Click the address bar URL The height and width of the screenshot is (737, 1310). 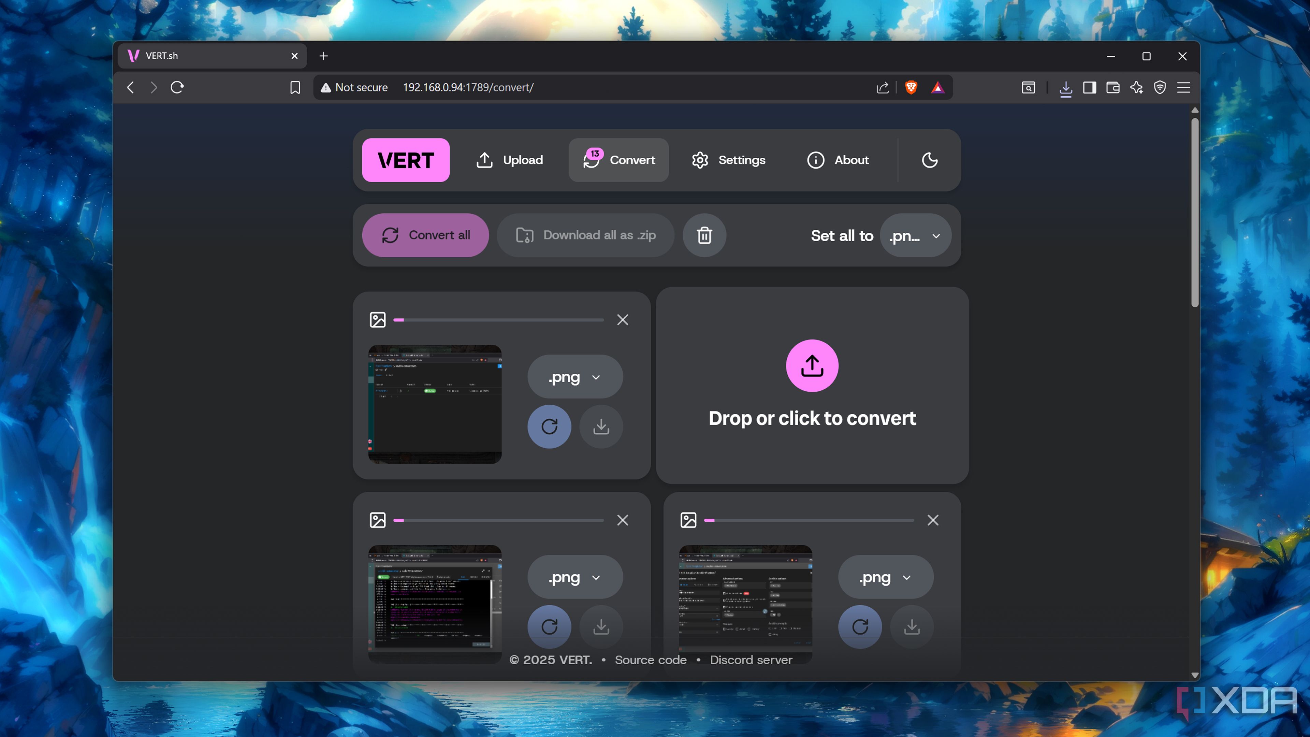[x=468, y=87]
